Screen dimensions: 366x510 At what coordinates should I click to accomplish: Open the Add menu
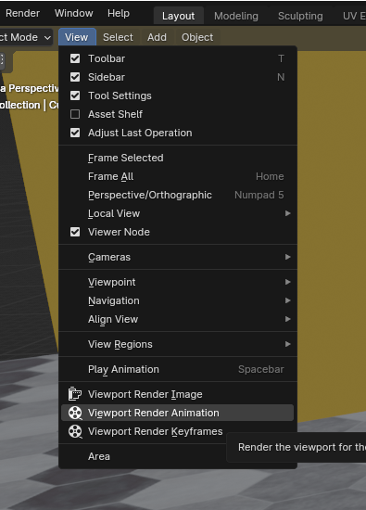click(157, 37)
